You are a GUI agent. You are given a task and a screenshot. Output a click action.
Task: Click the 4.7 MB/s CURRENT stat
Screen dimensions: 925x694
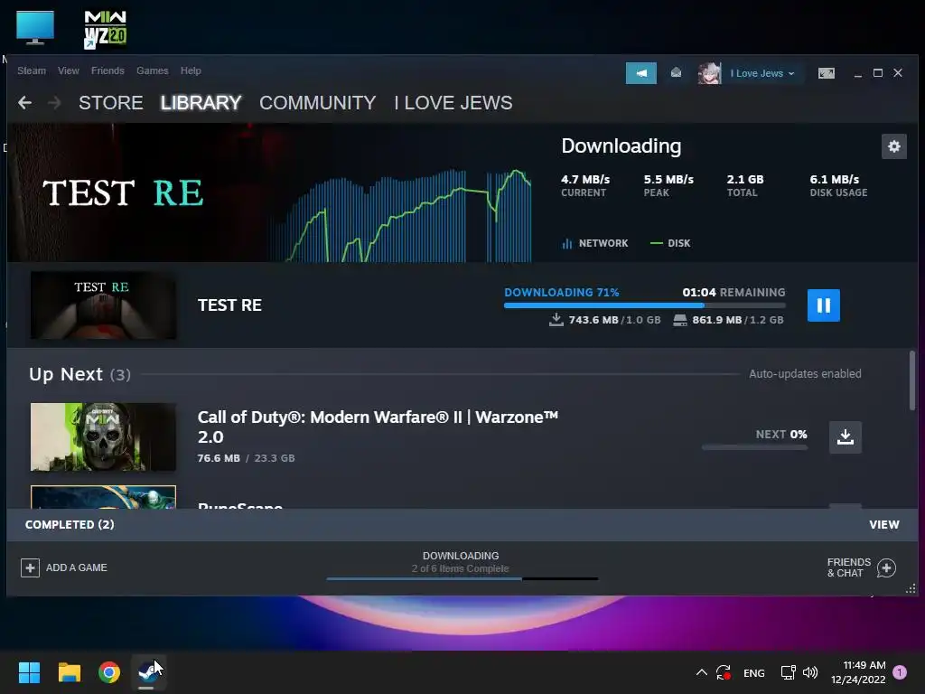tap(585, 185)
